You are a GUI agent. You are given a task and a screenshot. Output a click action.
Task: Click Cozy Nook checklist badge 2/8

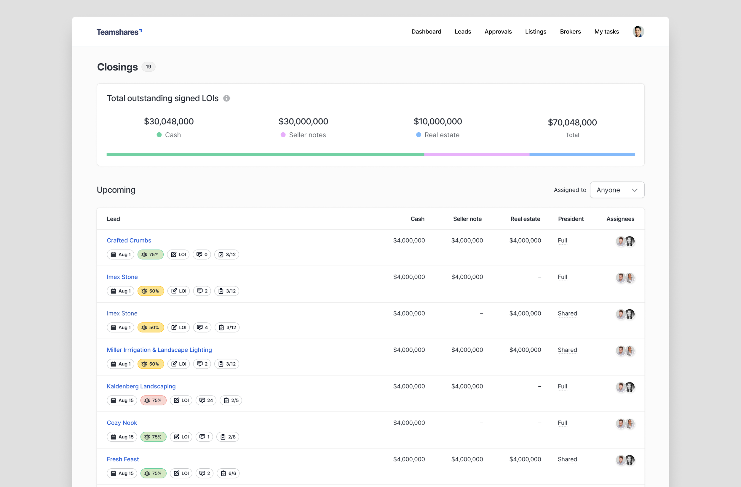[228, 437]
